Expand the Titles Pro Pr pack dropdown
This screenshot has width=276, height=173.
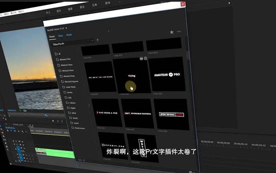coord(92,40)
